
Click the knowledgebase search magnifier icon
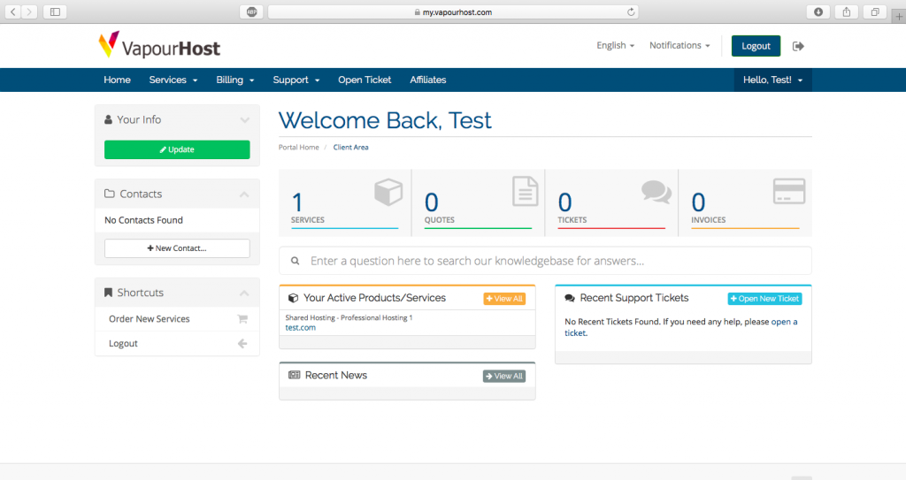pyautogui.click(x=296, y=261)
